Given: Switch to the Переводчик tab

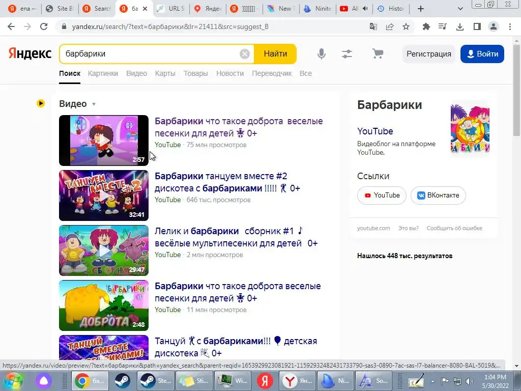Looking at the screenshot, I should click(x=272, y=73).
